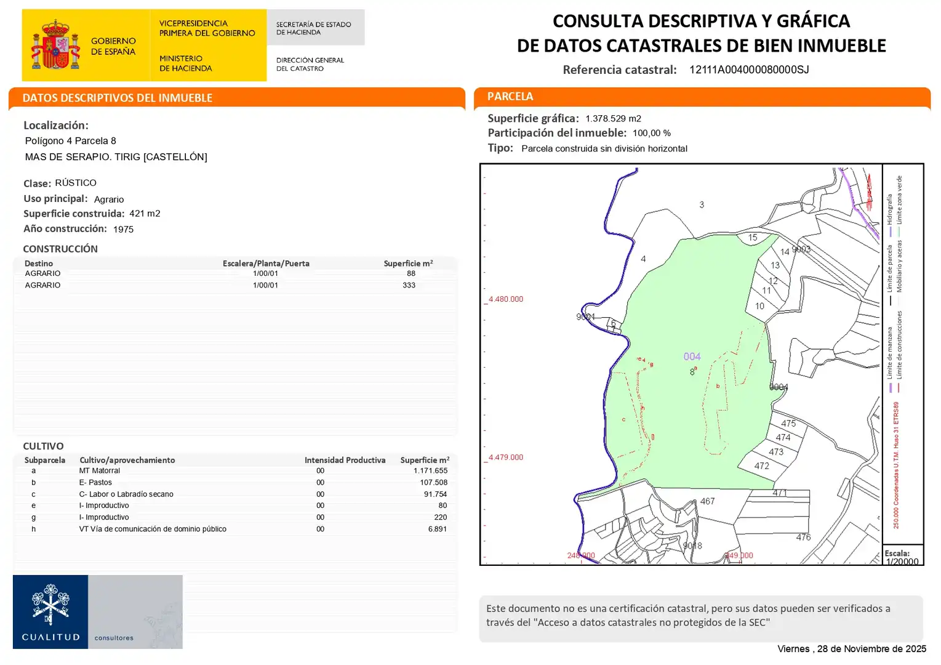Click parcel 472 on the map
The image size is (941, 665).
[762, 466]
